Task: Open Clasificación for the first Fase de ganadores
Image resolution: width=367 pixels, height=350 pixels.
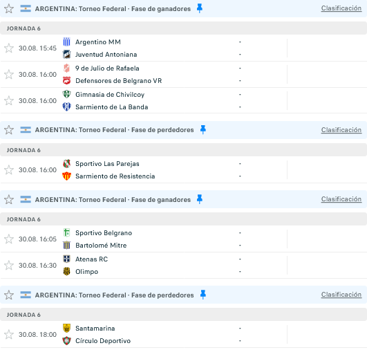Action: click(x=341, y=8)
